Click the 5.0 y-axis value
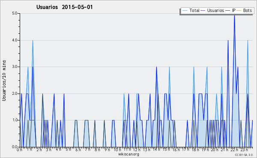The image size is (257, 158). pyautogui.click(x=15, y=13)
